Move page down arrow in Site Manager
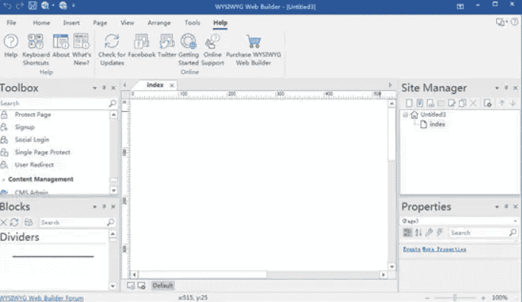The image size is (522, 302). pos(513,103)
